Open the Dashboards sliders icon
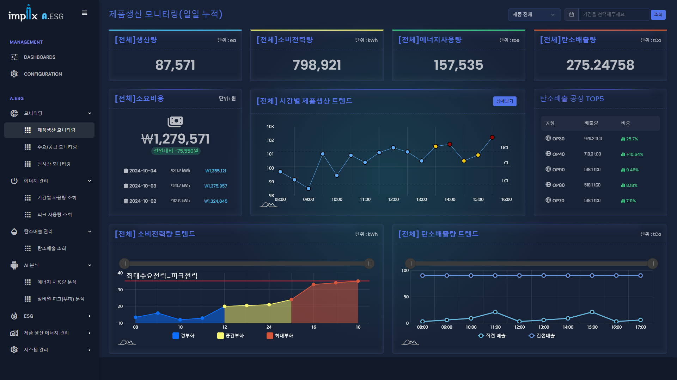This screenshot has width=677, height=380. 14,57
